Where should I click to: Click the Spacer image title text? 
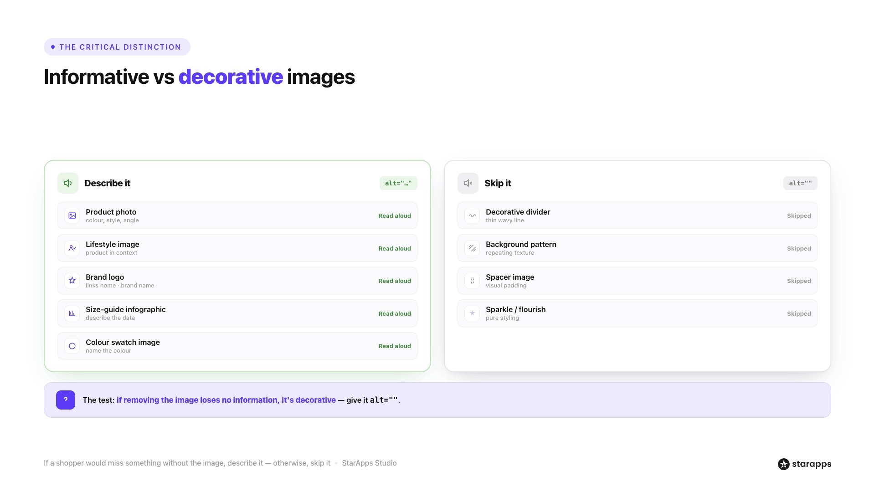pos(510,277)
